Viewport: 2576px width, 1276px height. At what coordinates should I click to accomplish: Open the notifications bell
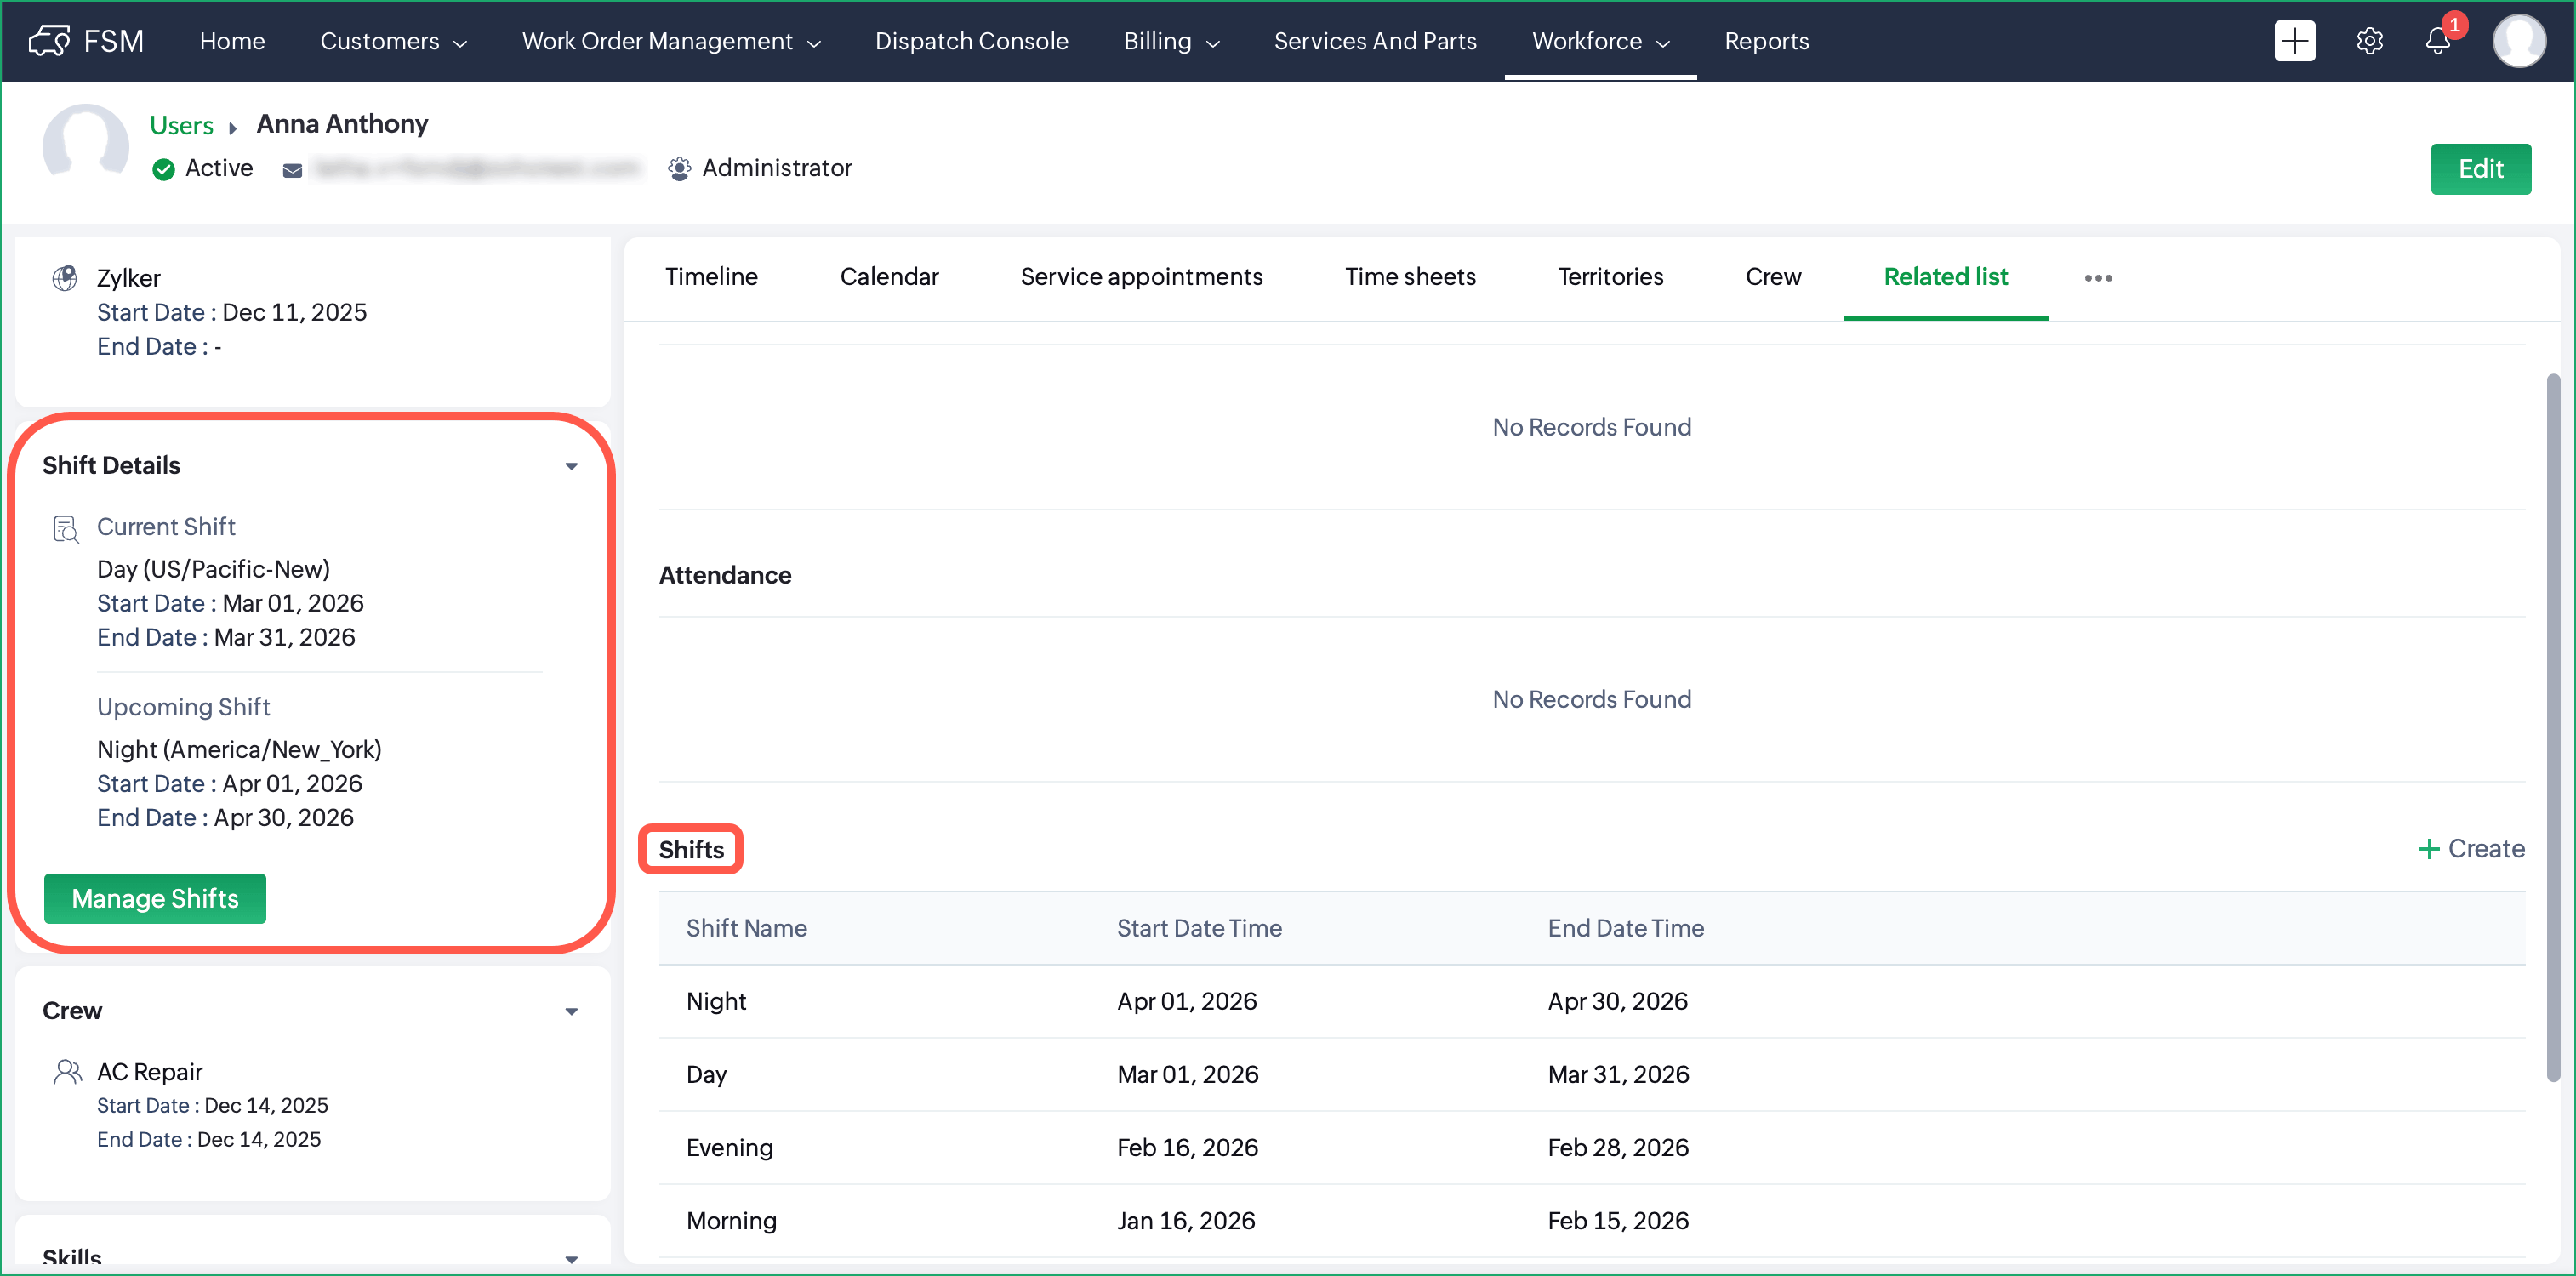click(2437, 41)
